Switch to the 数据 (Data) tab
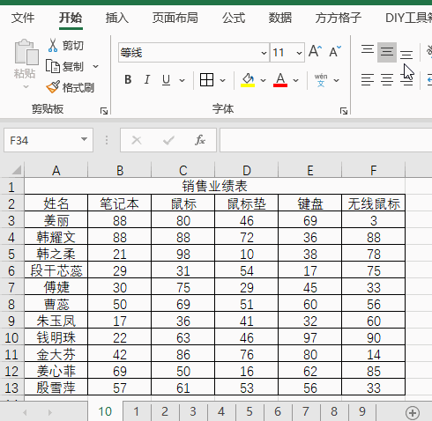This screenshot has height=421, width=432. click(280, 18)
